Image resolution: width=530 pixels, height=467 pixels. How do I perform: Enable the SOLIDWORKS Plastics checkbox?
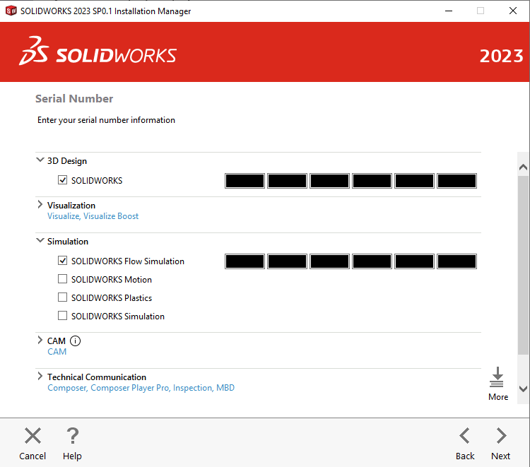(63, 298)
